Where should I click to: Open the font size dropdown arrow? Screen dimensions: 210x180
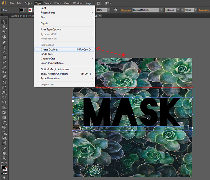pos(196,10)
